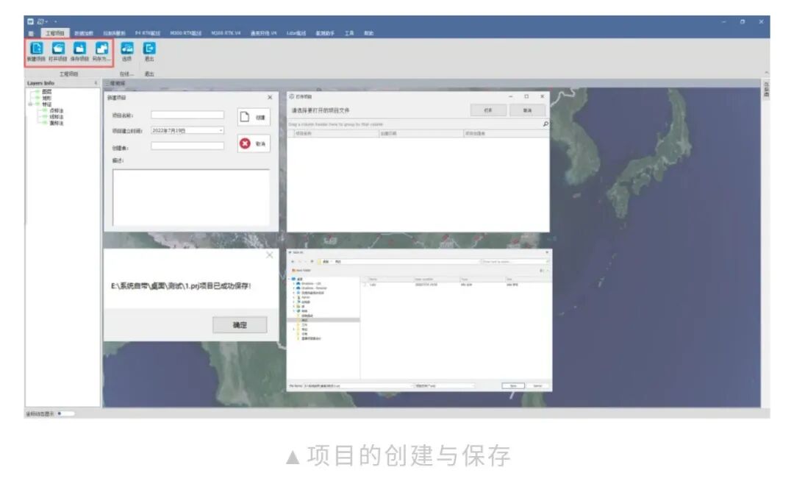Image resolution: width=794 pixels, height=484 pixels.
Task: Switch to the 工程项目 ribbon tab
Action: [54, 33]
